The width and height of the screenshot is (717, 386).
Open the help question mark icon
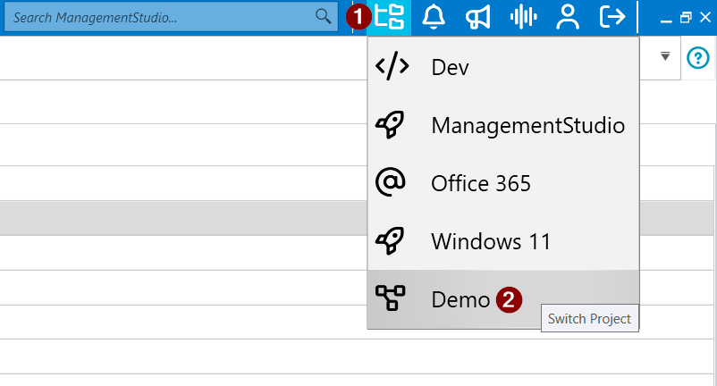(698, 58)
